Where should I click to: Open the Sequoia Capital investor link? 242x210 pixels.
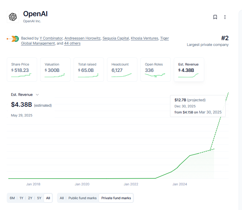click(116, 38)
